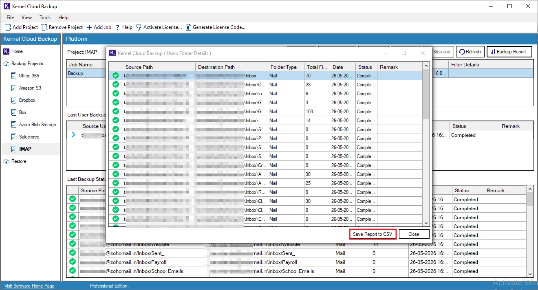This screenshot has height=290, width=538.
Task: Maximize the Users Folder Details dialog
Action: pos(404,53)
